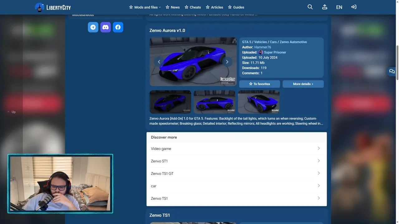399x224 pixels.
Task: Open the main Zenvo Aurora preview image
Action: pyautogui.click(x=193, y=62)
